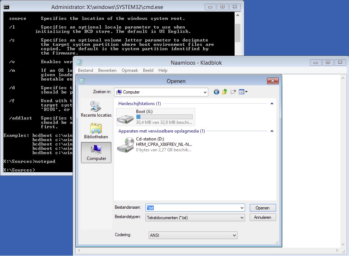Expand the Bestandsnaam dropdown arrow

click(x=242, y=208)
